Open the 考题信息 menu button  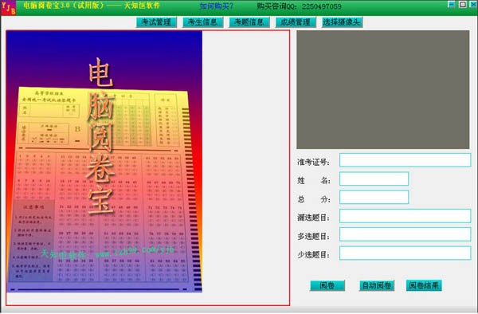(x=249, y=22)
